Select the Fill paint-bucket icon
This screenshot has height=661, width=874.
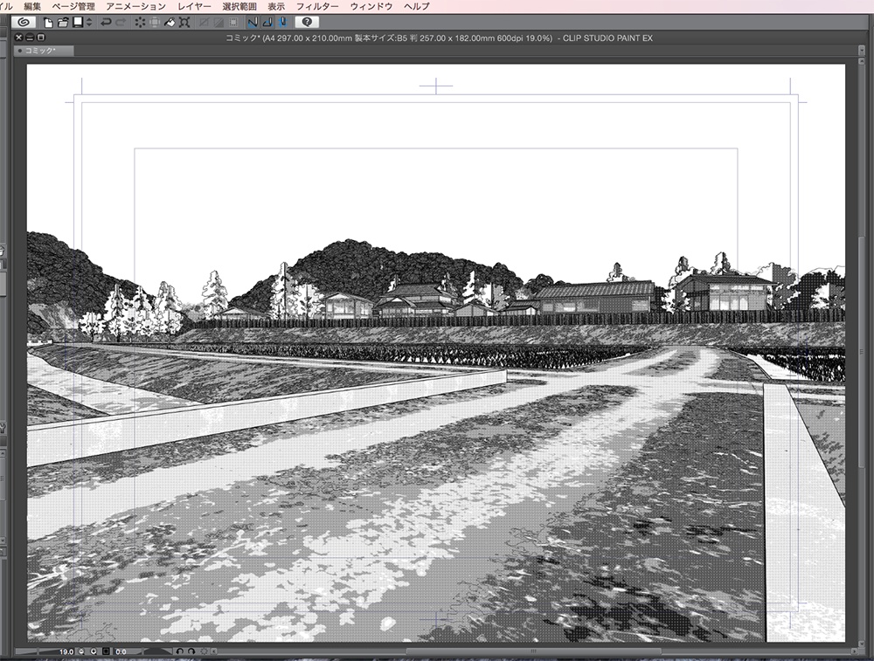coord(170,23)
